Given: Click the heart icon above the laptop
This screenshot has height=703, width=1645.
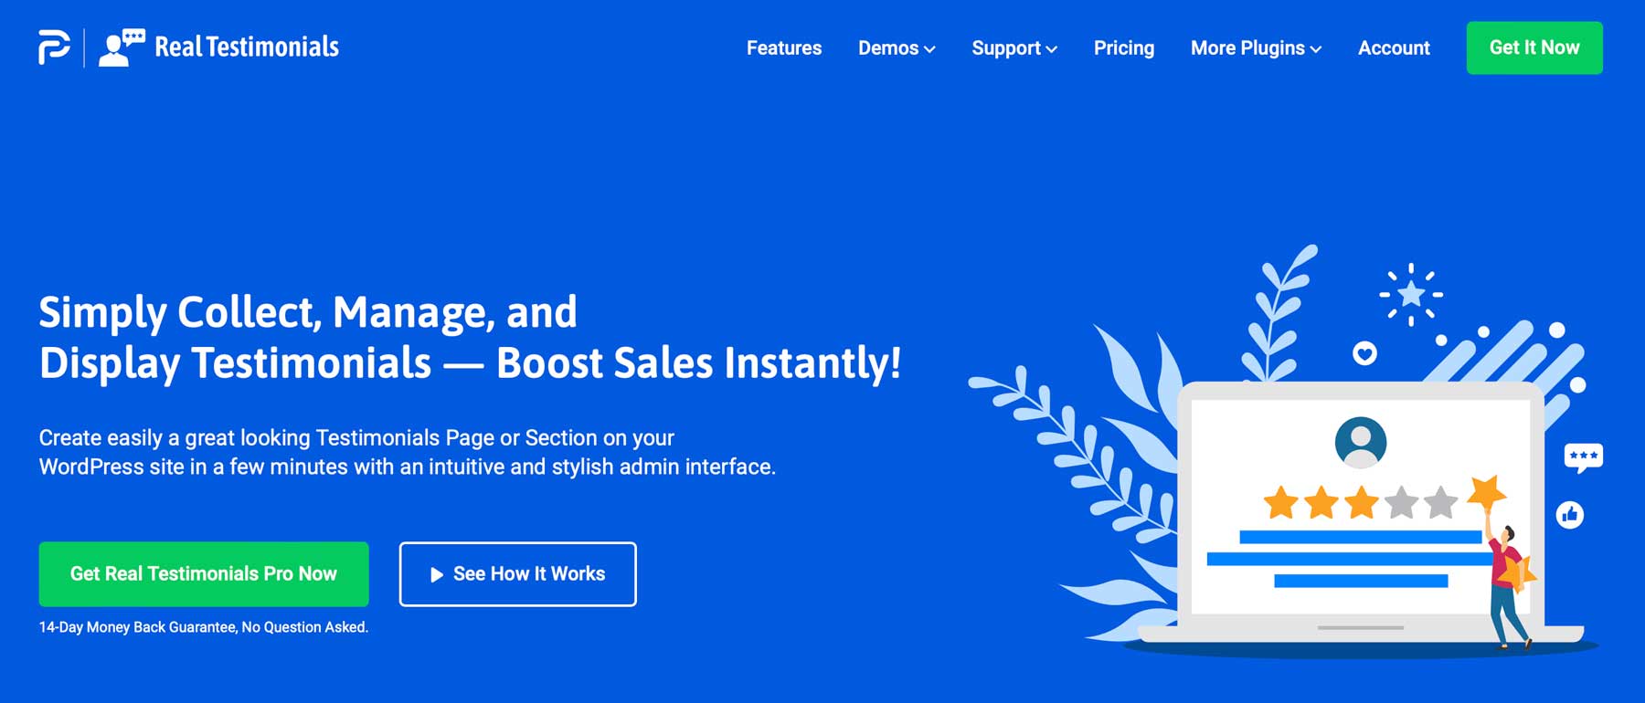Looking at the screenshot, I should [x=1364, y=353].
